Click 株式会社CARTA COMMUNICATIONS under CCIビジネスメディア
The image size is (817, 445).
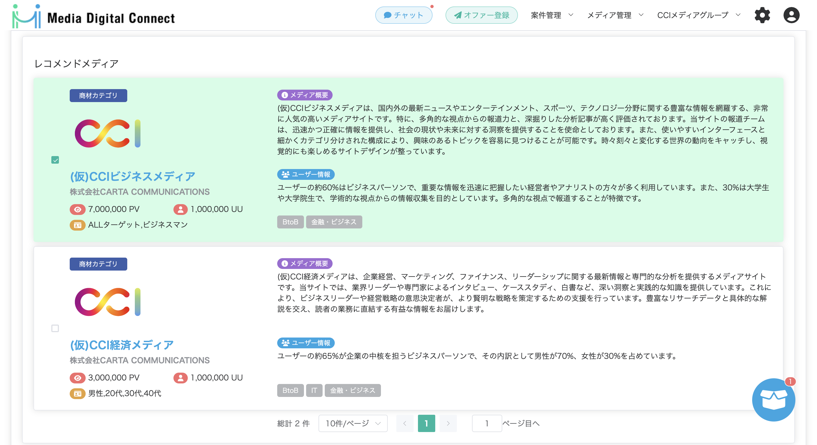tap(140, 192)
